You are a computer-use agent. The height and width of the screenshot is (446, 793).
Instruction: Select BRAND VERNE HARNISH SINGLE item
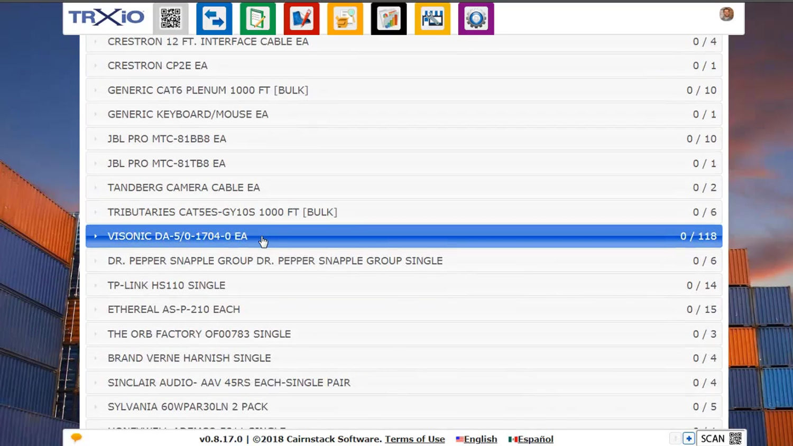[189, 358]
